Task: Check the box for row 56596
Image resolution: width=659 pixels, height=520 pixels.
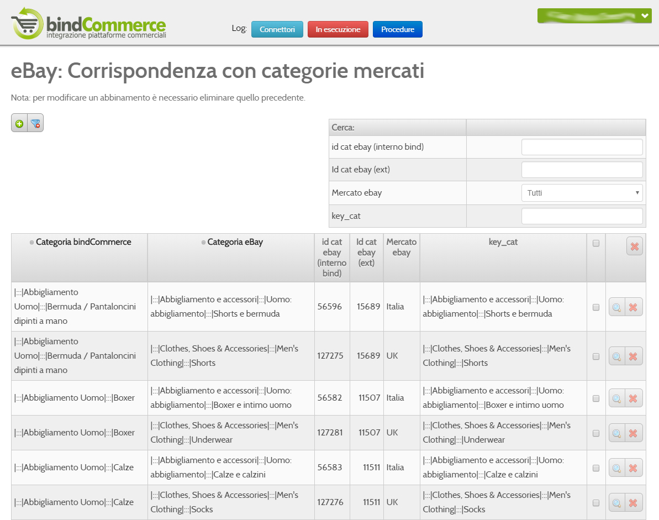Action: click(596, 307)
